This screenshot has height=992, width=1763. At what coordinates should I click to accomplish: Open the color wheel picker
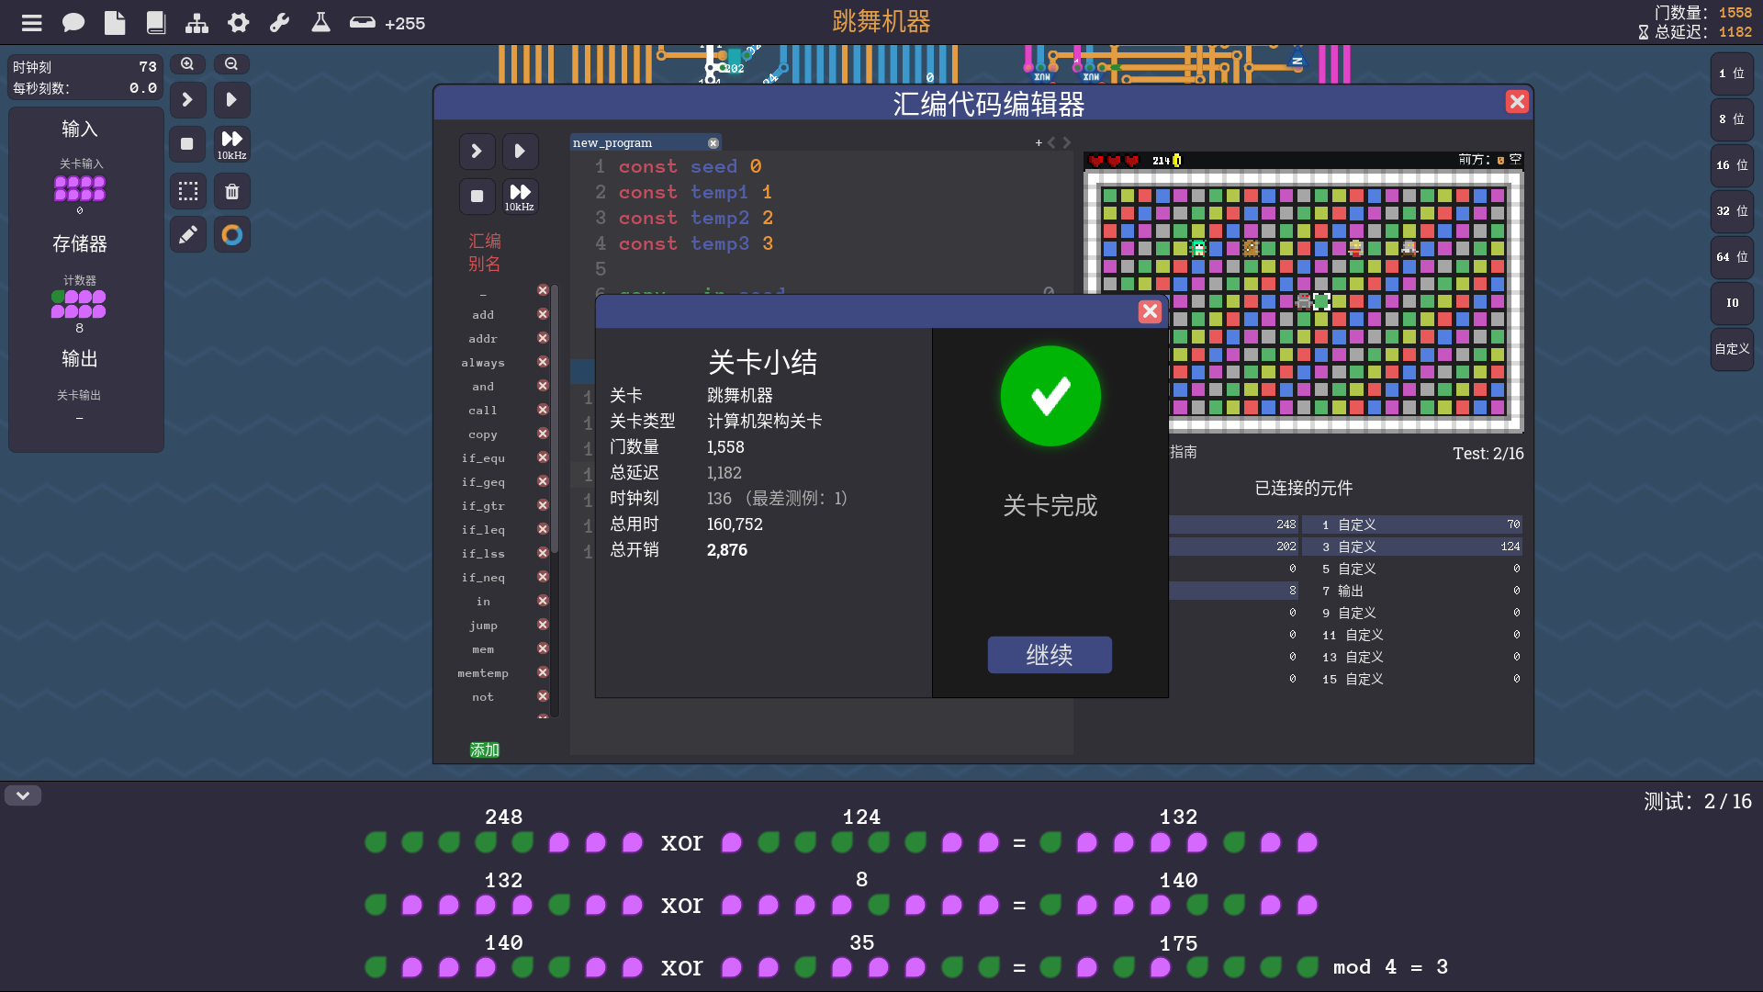pyautogui.click(x=232, y=235)
